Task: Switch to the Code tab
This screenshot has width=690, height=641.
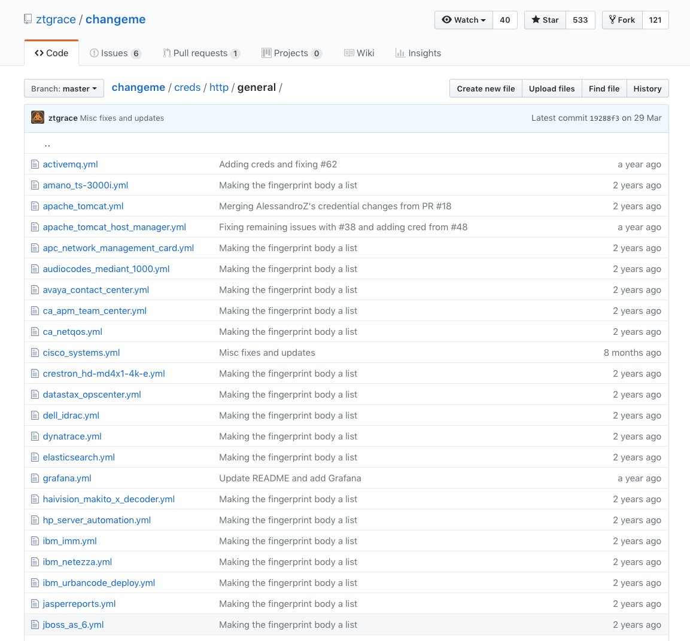Action: 51,53
